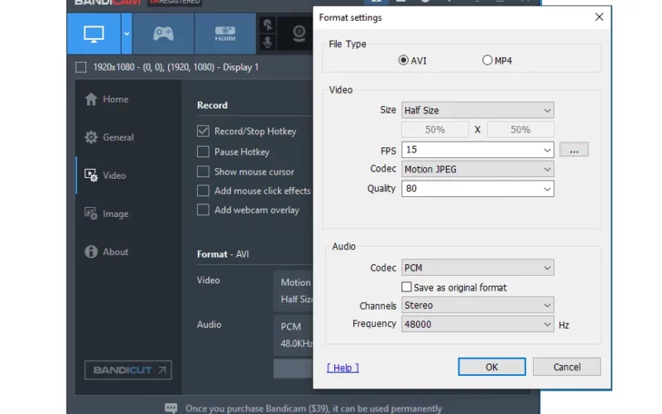Open the screen recording mode dropdown arrow
The image size is (662, 414).
click(127, 33)
